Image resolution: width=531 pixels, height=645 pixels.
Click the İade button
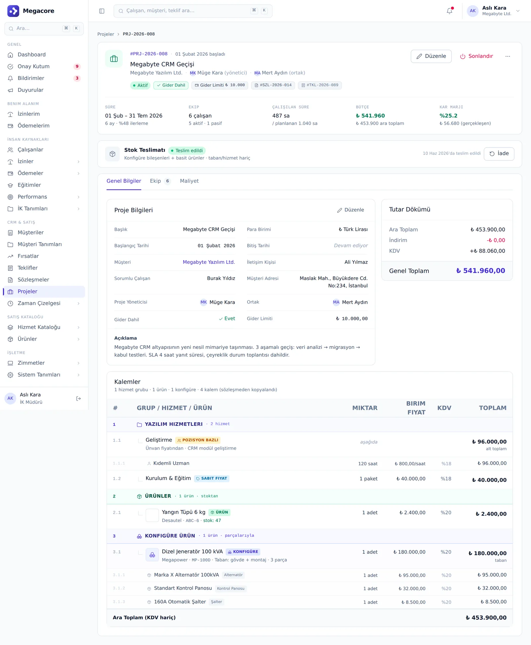(499, 154)
